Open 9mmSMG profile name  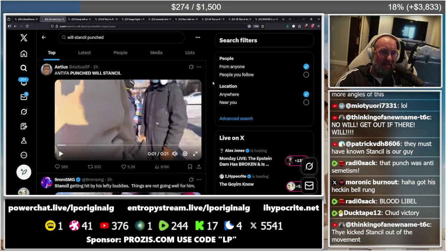click(x=64, y=180)
